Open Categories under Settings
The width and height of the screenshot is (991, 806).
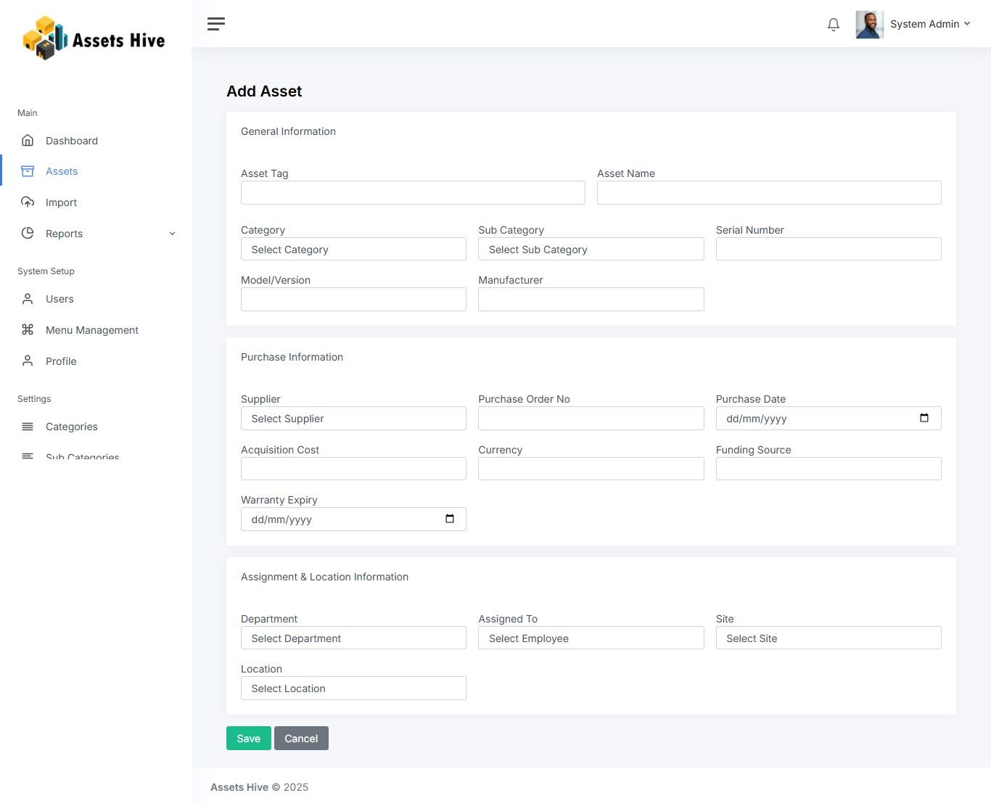[x=71, y=427]
